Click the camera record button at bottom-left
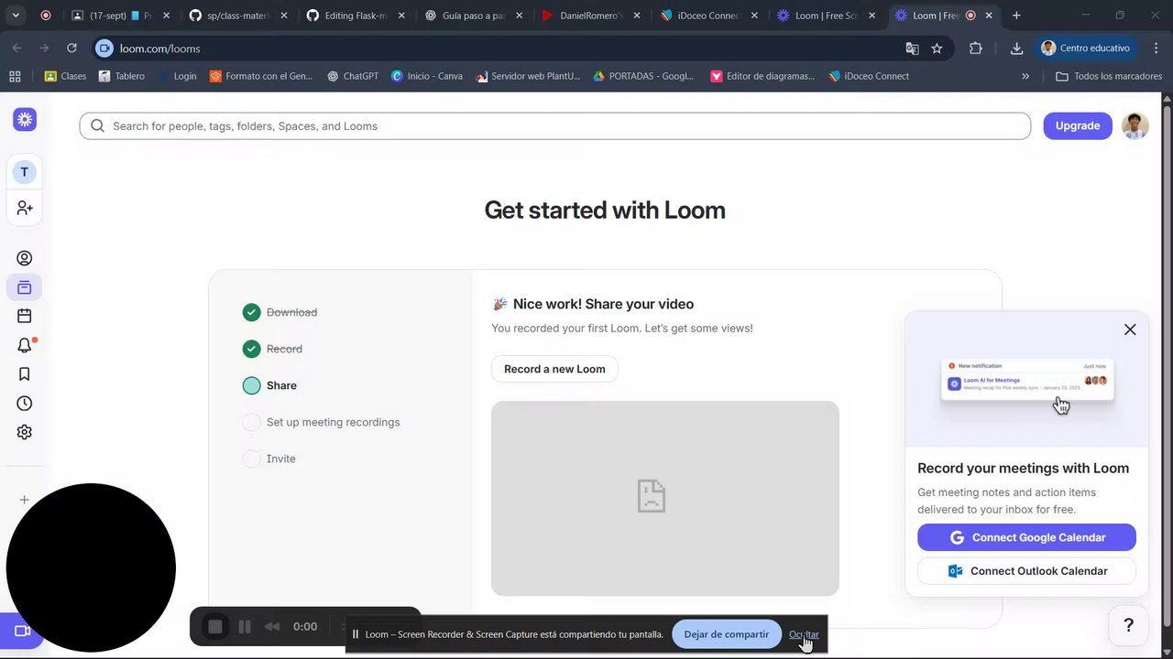 tap(20, 631)
